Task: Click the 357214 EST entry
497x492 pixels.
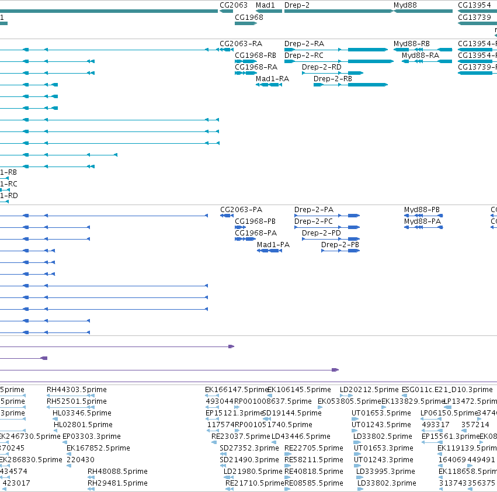Action: click(475, 425)
